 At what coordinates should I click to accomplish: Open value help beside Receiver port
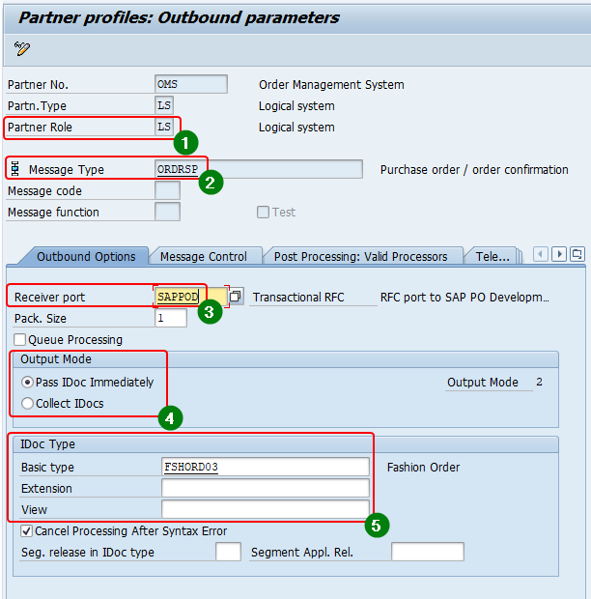click(236, 296)
